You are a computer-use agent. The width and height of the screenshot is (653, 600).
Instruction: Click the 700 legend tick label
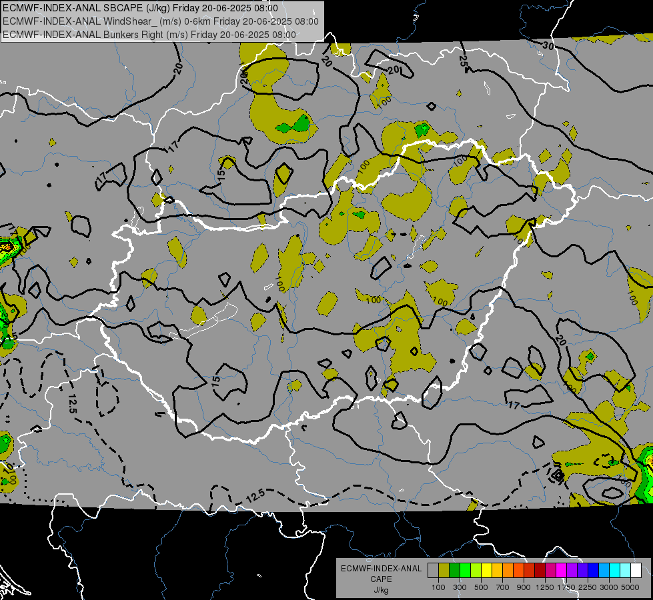click(503, 587)
